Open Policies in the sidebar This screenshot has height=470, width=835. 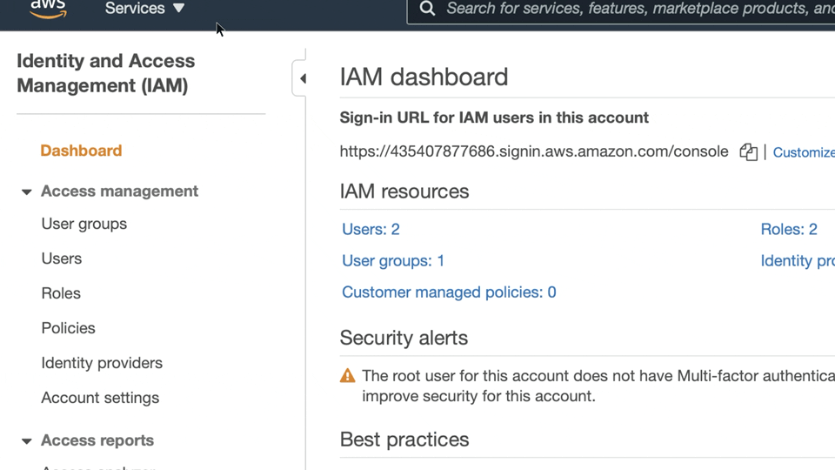click(x=68, y=328)
